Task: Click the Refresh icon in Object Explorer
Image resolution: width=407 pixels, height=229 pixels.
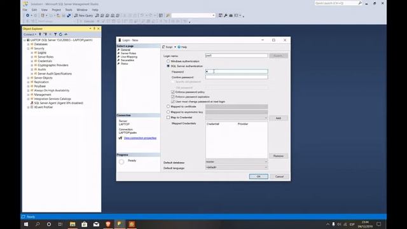Action: coord(60,34)
